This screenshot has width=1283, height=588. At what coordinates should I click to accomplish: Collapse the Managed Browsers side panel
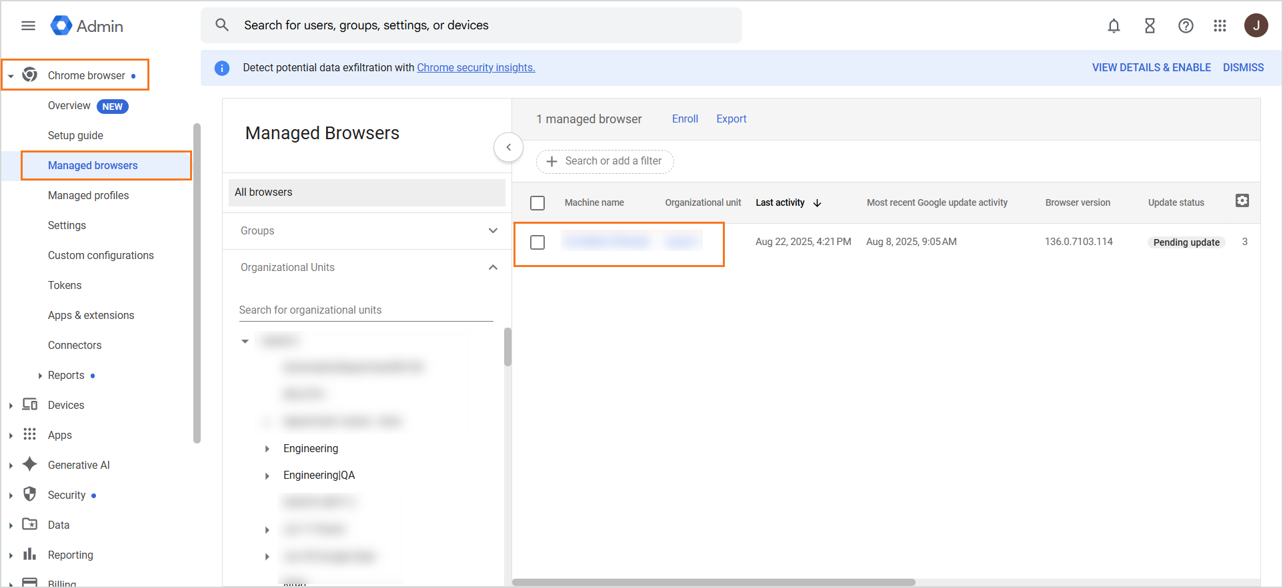coord(509,147)
